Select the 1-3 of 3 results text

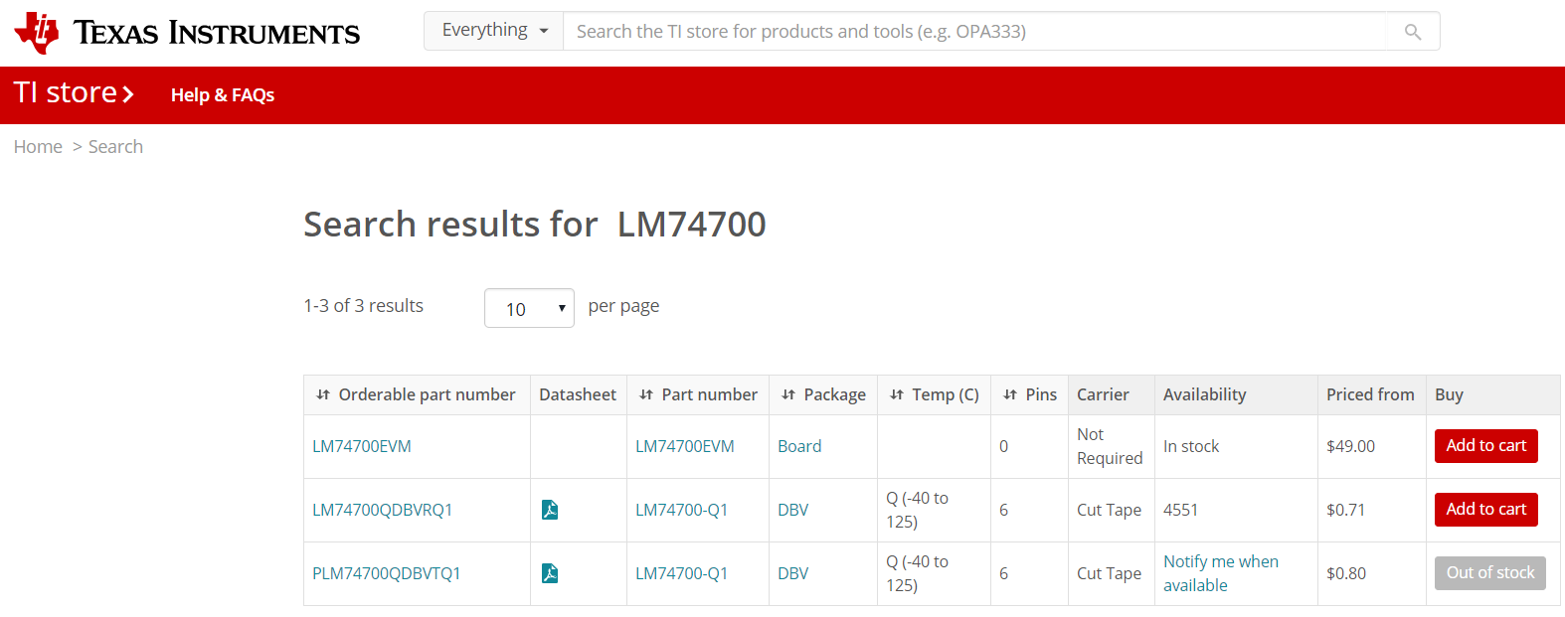pyautogui.click(x=364, y=306)
